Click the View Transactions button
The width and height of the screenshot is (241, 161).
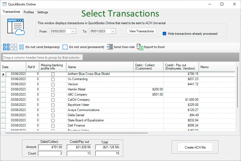click(141, 31)
